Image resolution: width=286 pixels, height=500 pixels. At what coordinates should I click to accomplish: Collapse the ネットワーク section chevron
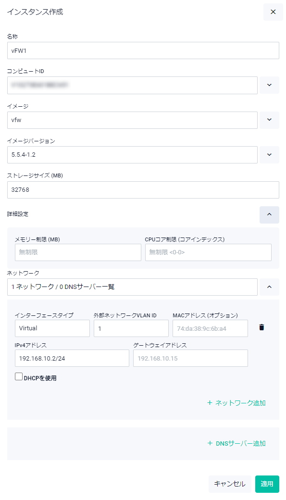click(x=269, y=287)
